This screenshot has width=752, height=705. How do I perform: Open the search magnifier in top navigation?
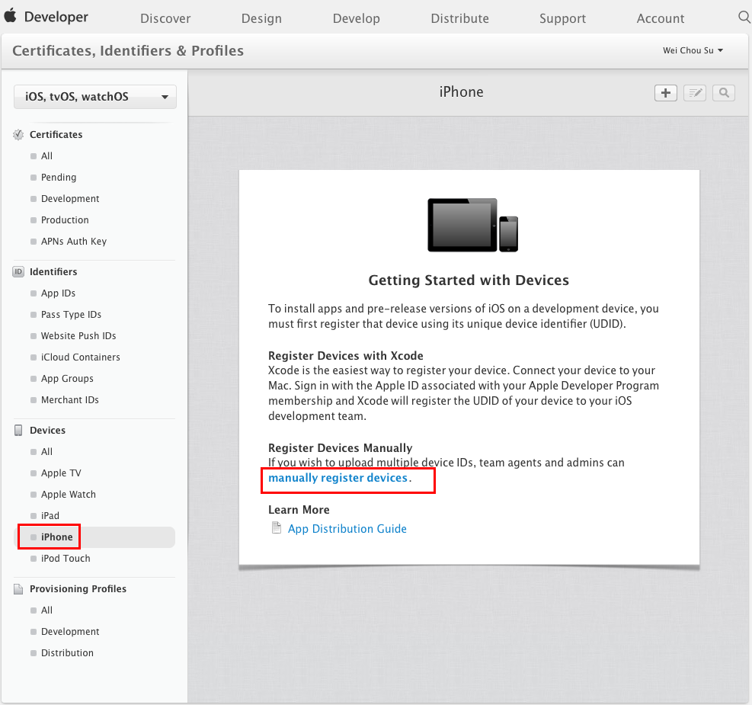pyautogui.click(x=744, y=18)
